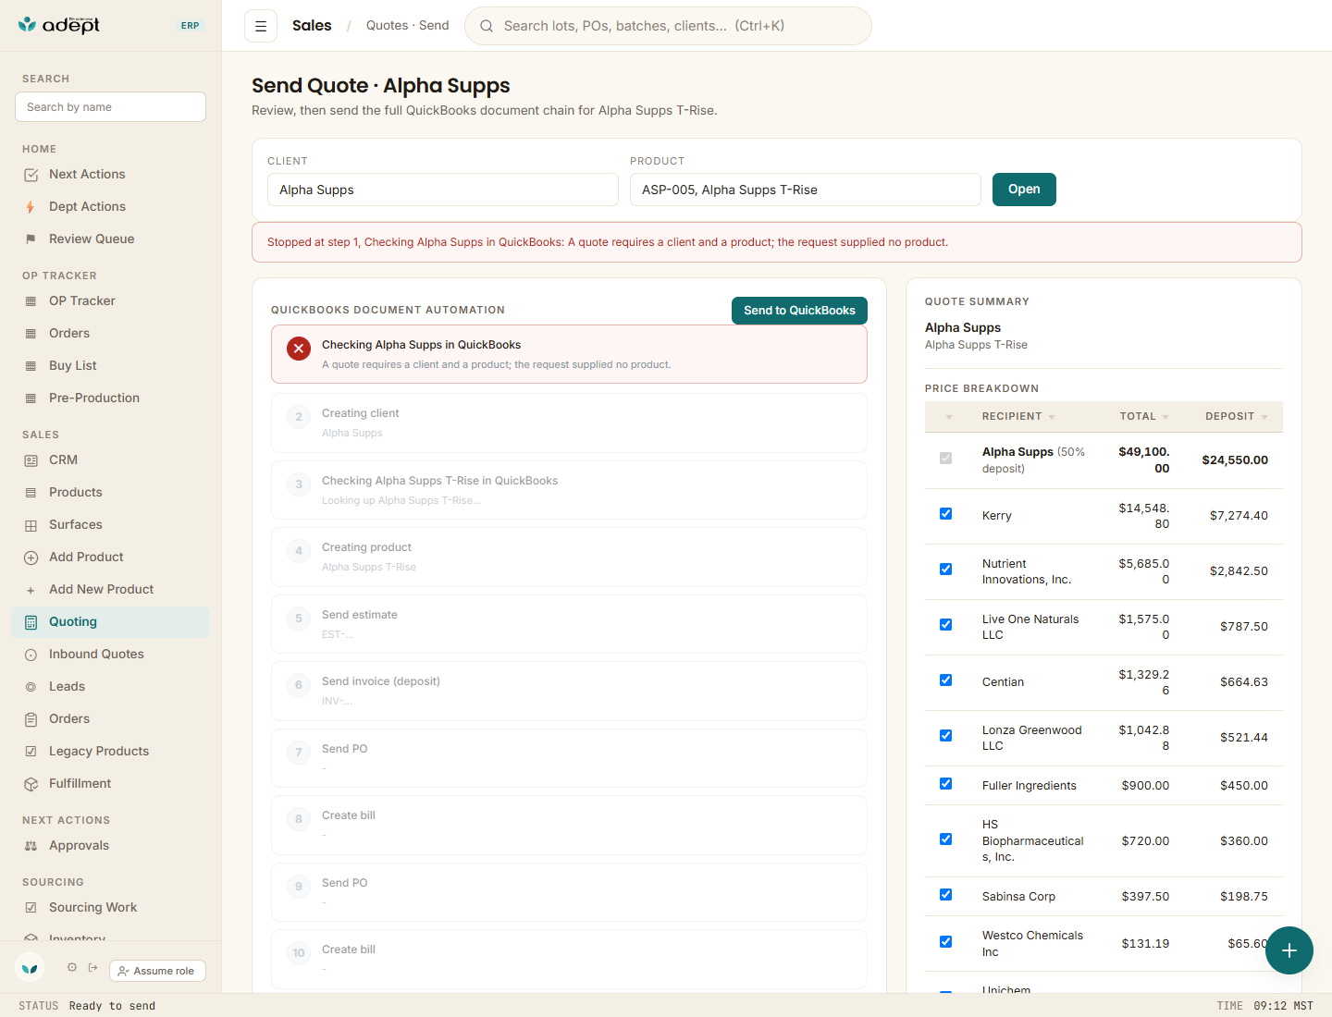Screen dimensions: 1332x1017
Task: Click the Approvals people icon
Action: [31, 846]
